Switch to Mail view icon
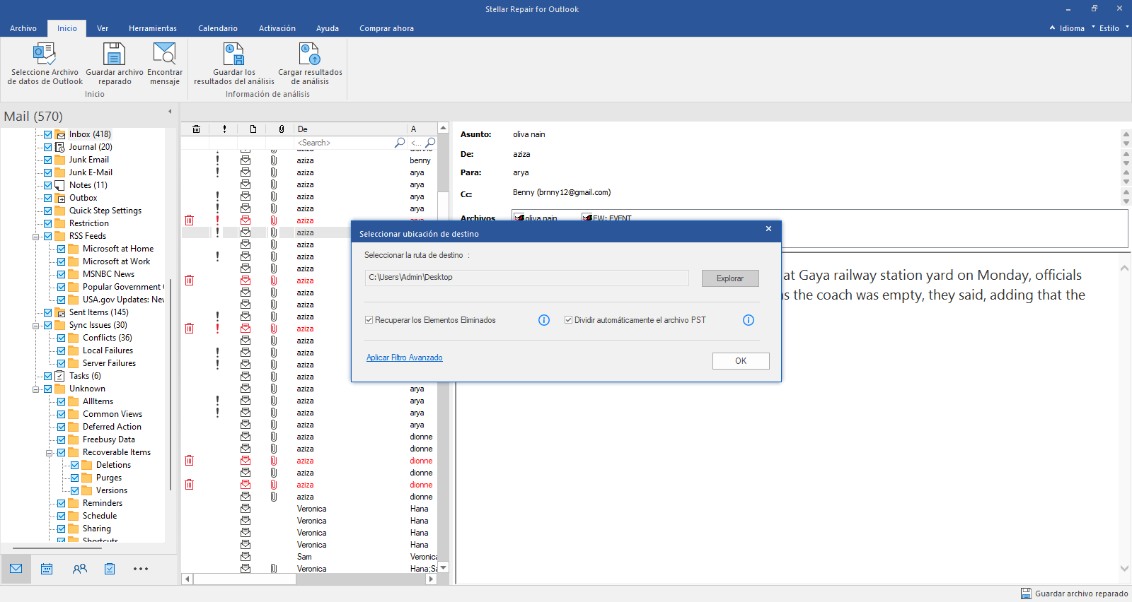The image size is (1132, 602). (16, 569)
